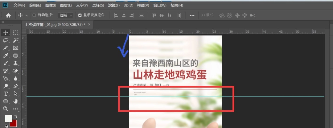This screenshot has height=128, width=333.
Task: Open the 文字(Y) menu
Action: click(82, 5)
